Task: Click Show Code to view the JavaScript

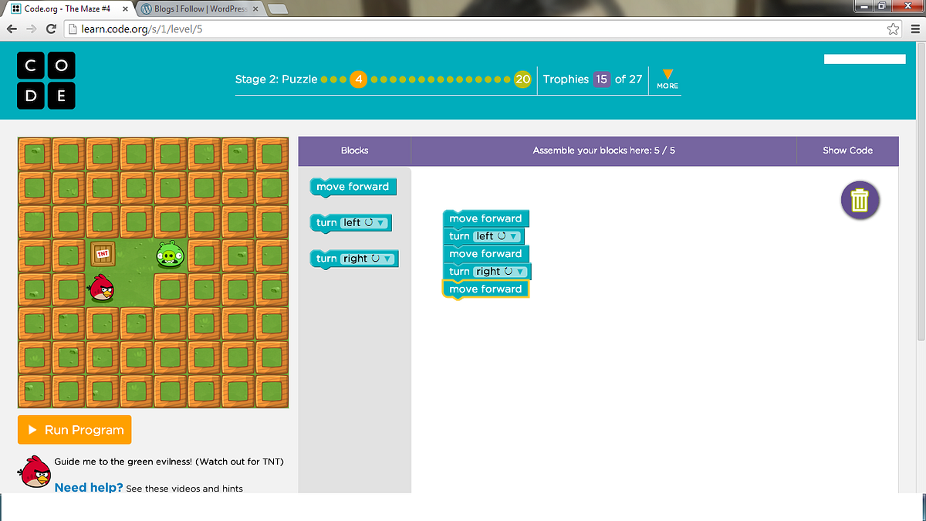Action: pos(847,151)
